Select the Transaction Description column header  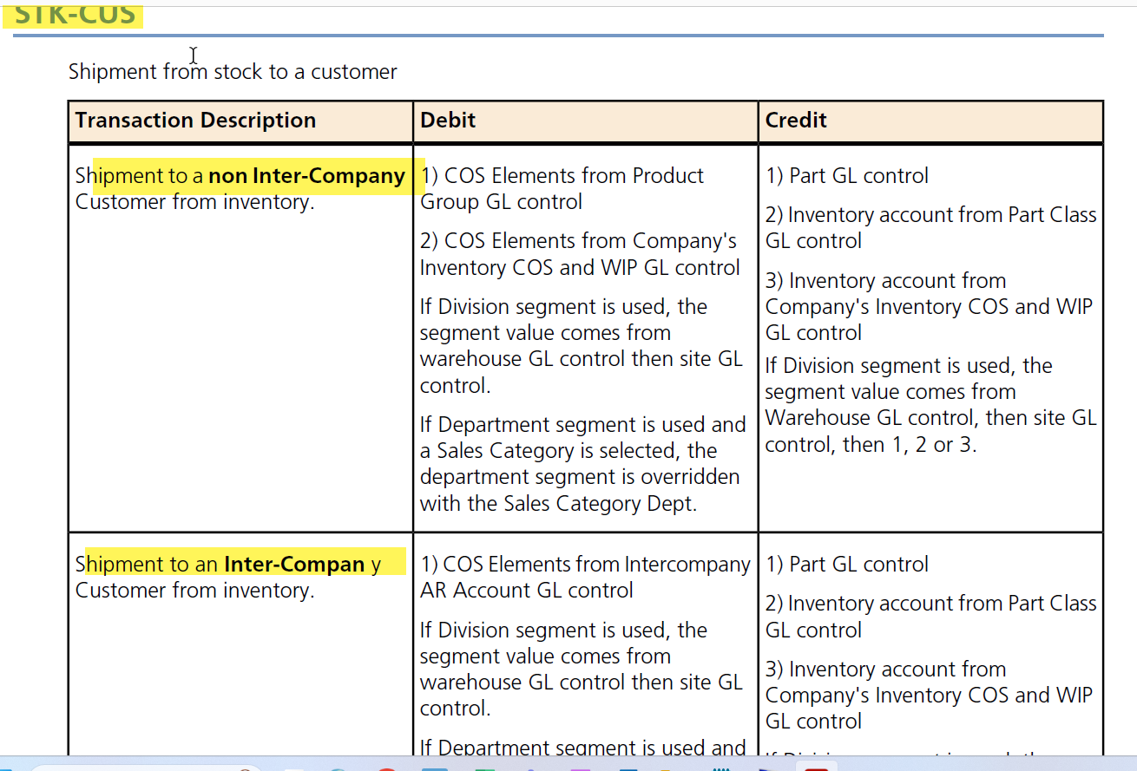tap(195, 121)
